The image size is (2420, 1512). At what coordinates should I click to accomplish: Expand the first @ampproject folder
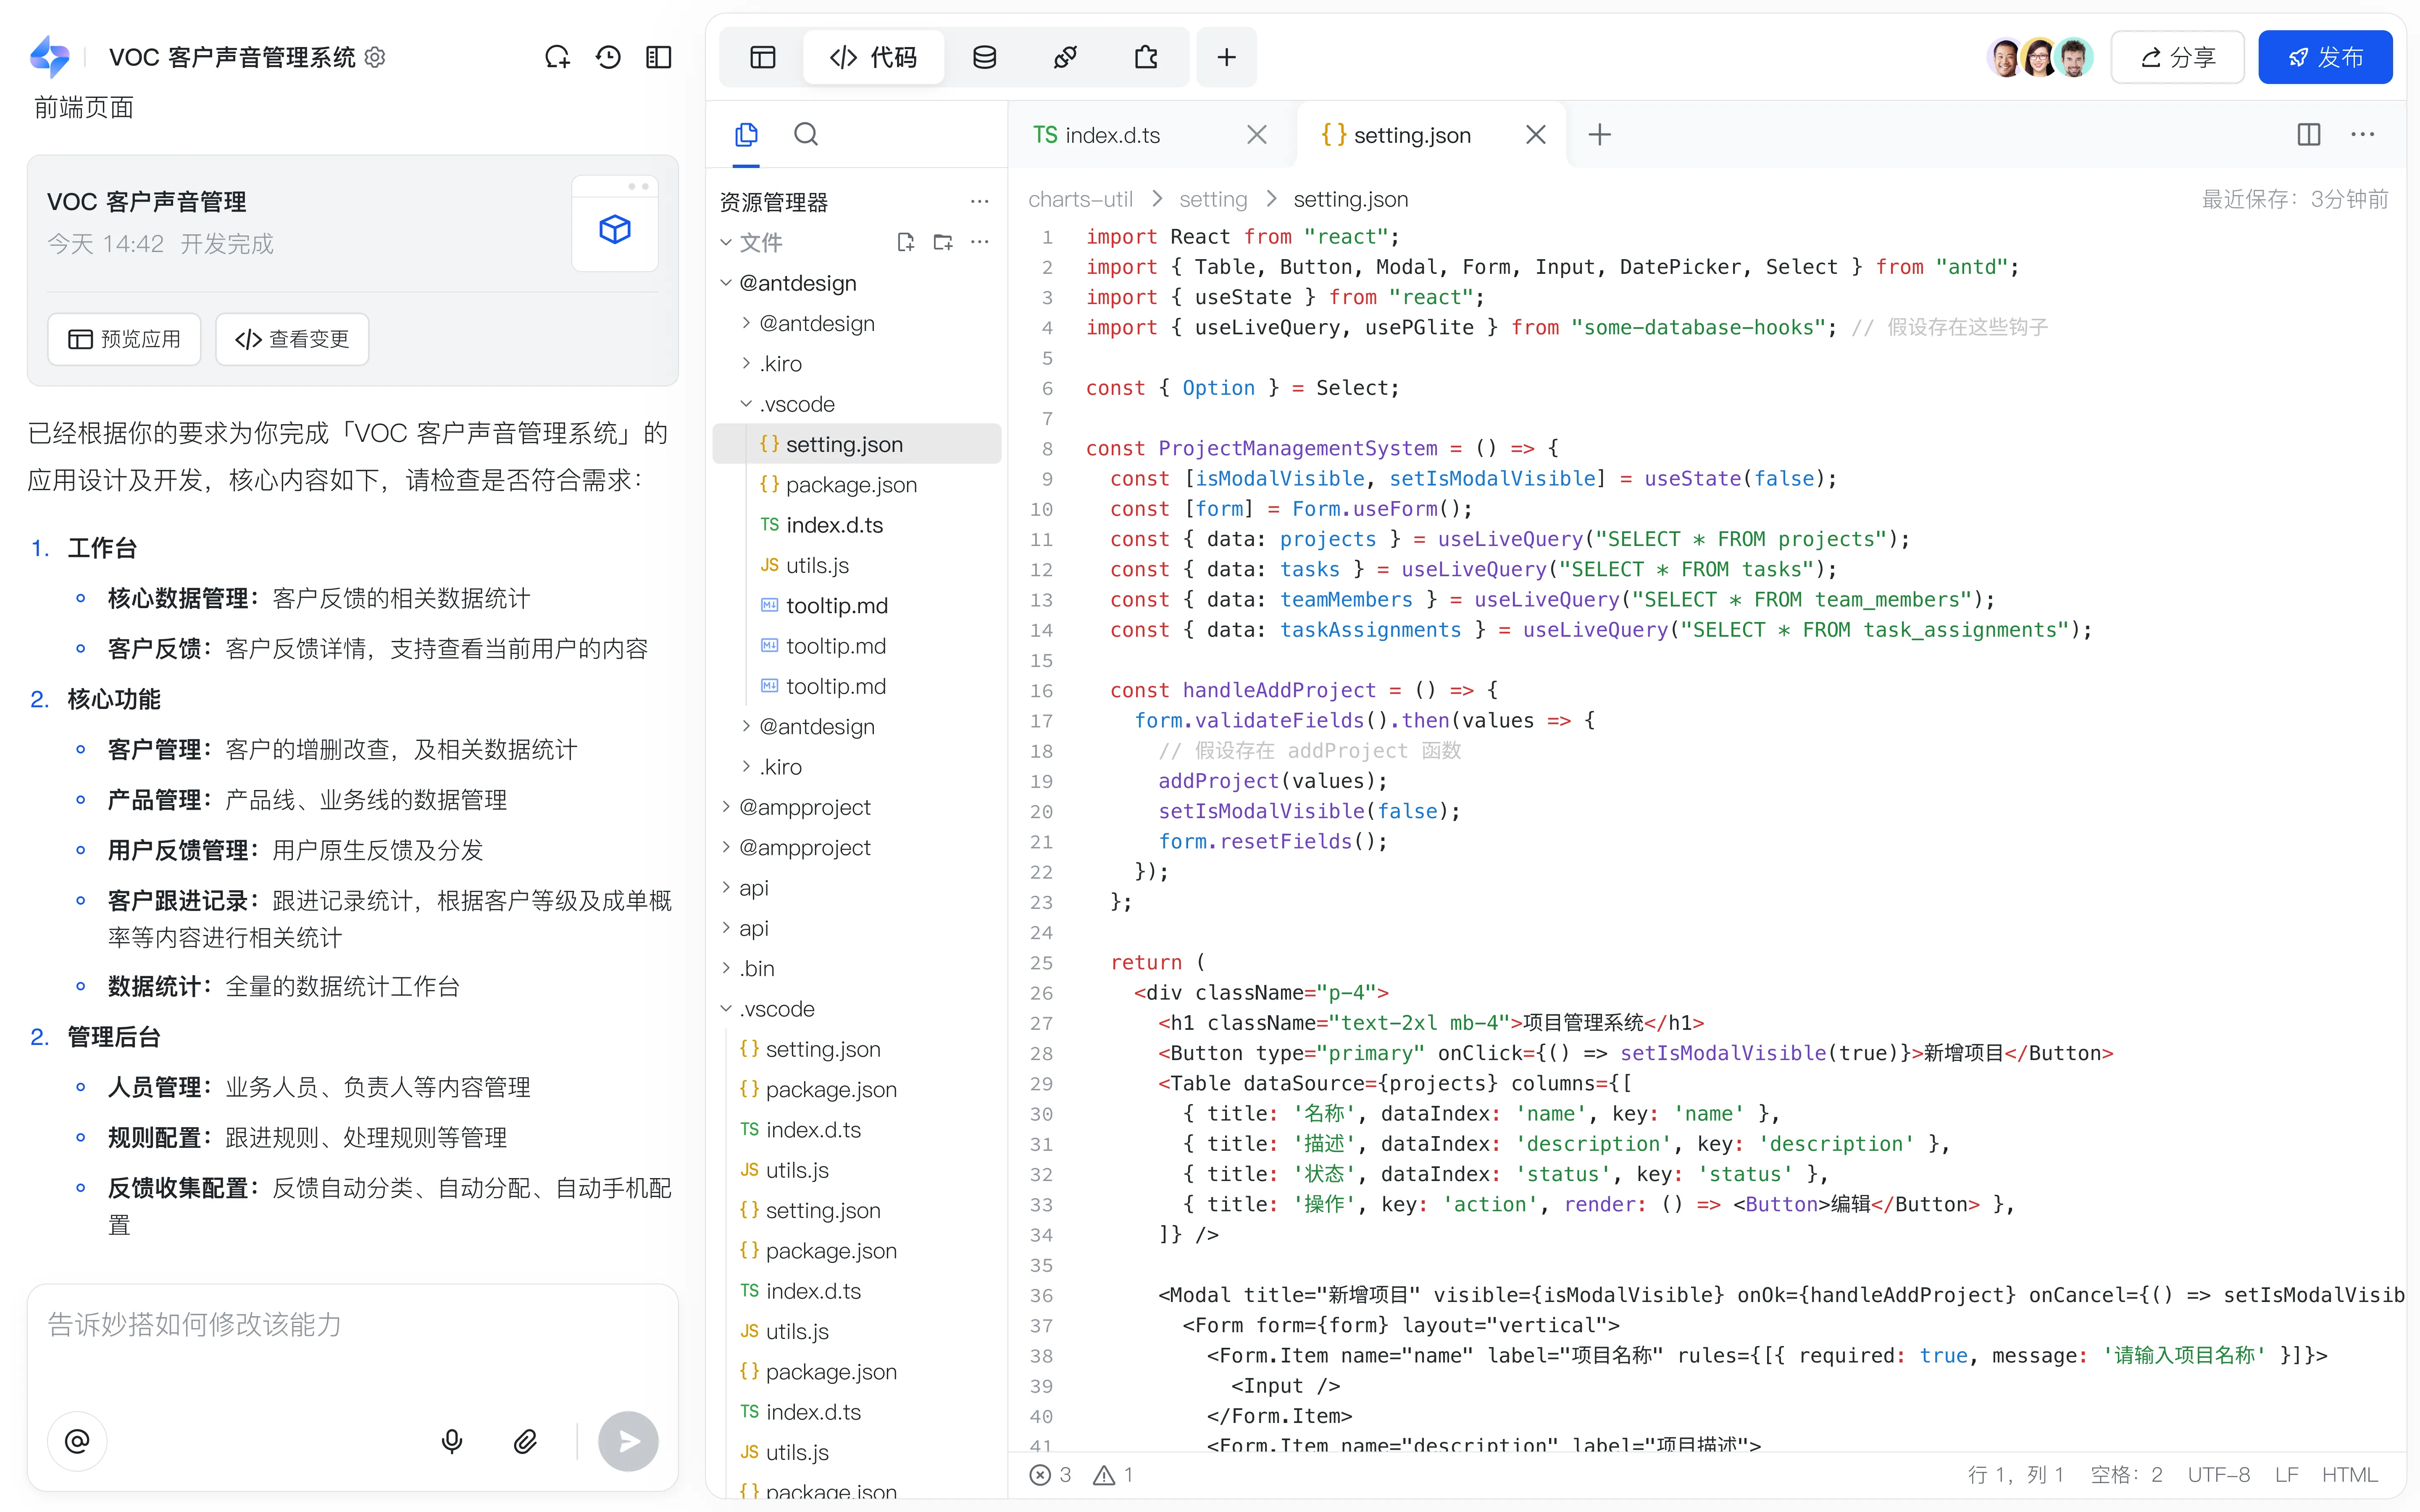pos(727,807)
